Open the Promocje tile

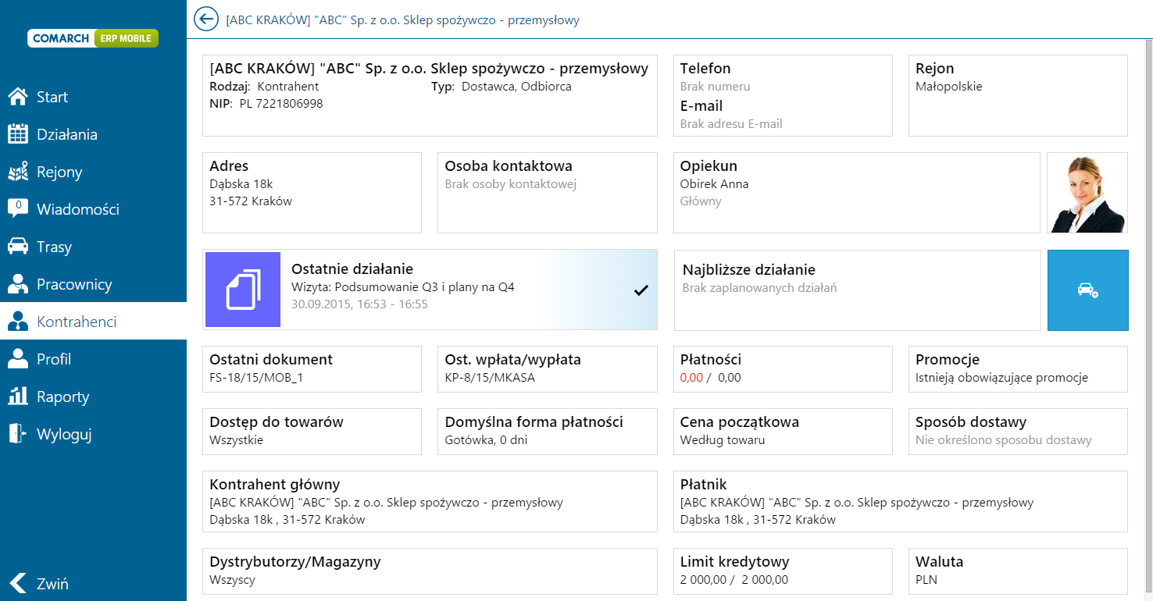[x=1018, y=368]
